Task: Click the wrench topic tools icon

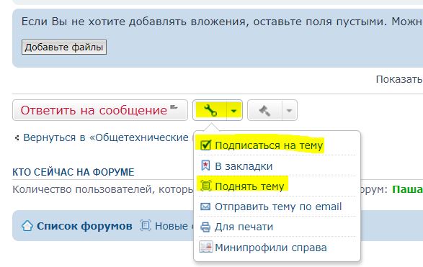Action: (210, 110)
